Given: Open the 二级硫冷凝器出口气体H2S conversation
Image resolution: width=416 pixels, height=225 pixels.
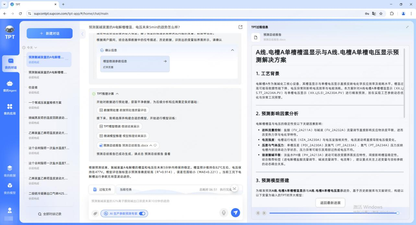Looking at the screenshot, I should coord(49,196).
